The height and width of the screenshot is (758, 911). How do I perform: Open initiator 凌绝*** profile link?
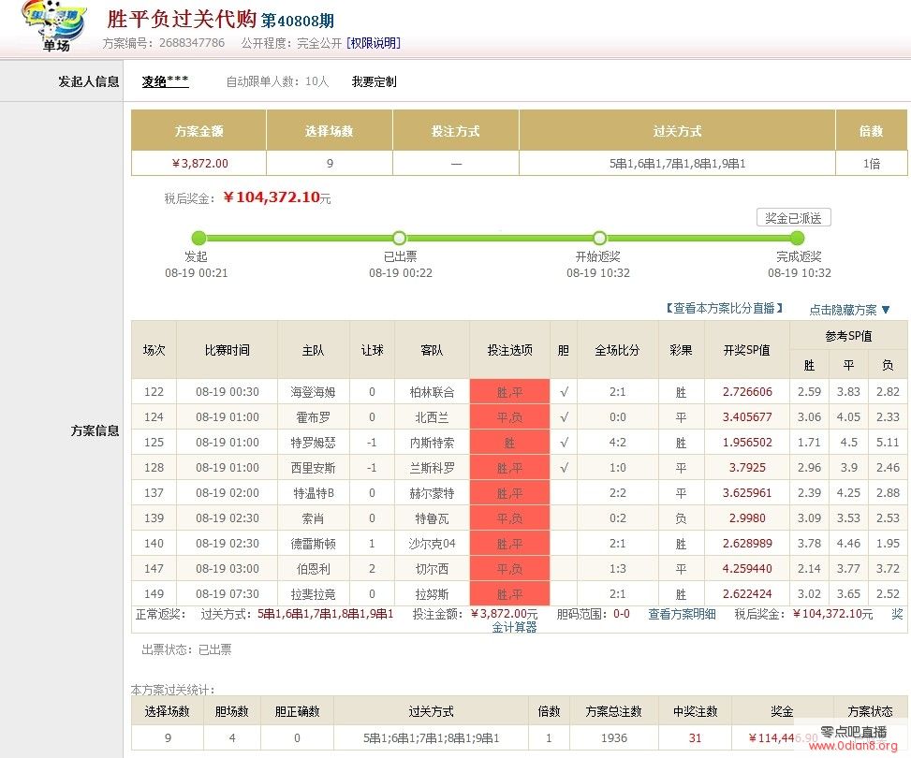[x=165, y=82]
